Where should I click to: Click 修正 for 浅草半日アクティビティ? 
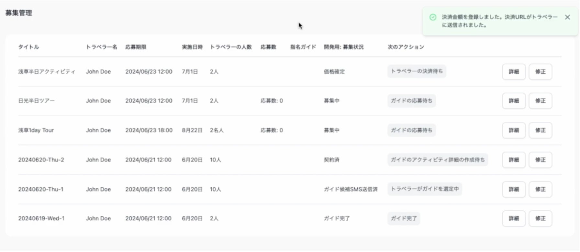click(x=540, y=72)
